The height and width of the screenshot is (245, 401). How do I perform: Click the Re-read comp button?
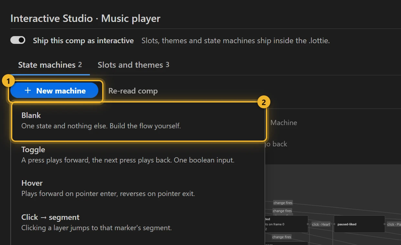[x=133, y=91]
